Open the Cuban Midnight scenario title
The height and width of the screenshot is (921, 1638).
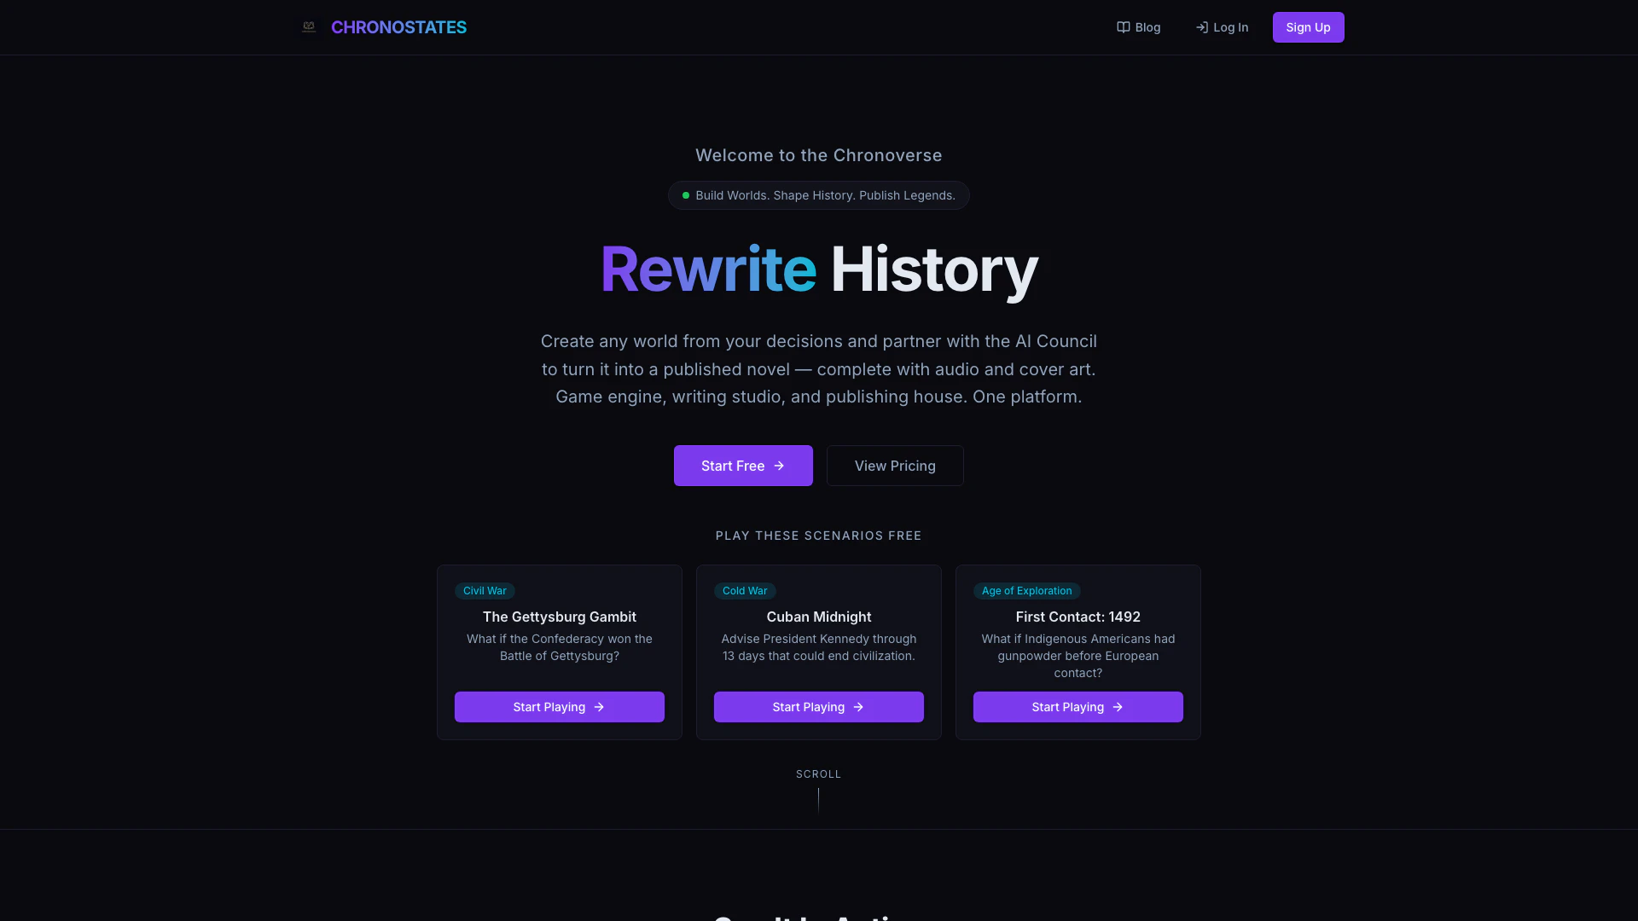click(819, 617)
